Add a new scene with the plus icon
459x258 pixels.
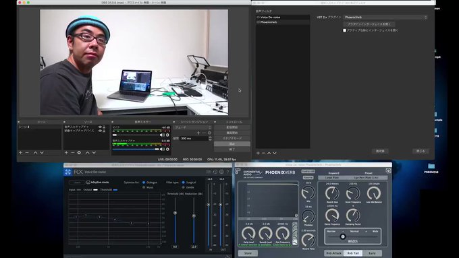[x=20, y=152]
